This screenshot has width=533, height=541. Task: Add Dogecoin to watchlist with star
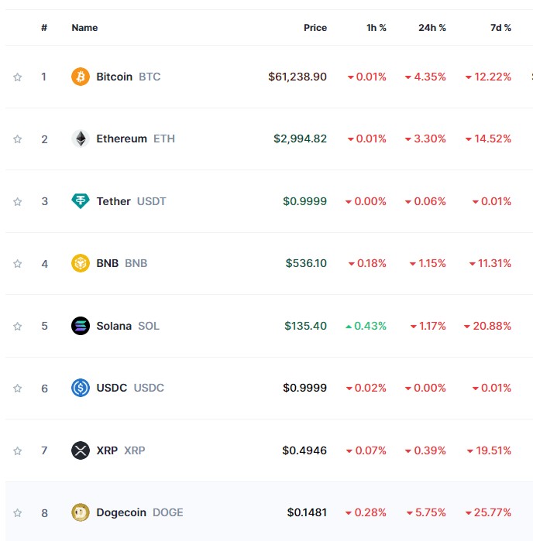17,512
